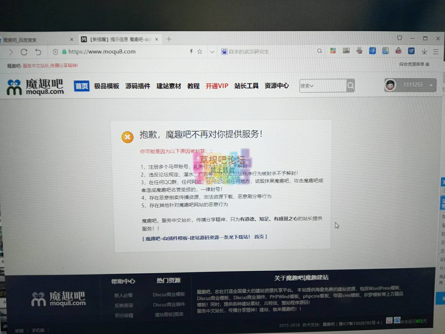Select the 提示信息 魔趣吧 tab

tap(120, 39)
